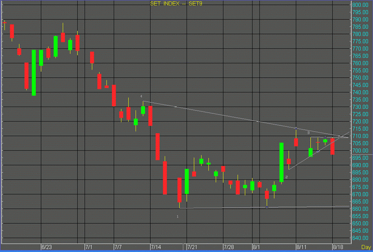This screenshot has height=252, width=373.
Task: Click the 750.00 price level
Action: coord(360,78)
